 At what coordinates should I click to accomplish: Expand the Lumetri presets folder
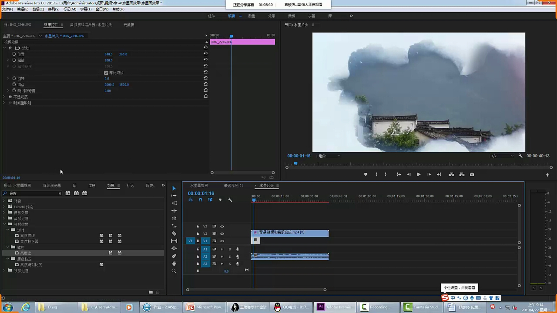[4, 207]
